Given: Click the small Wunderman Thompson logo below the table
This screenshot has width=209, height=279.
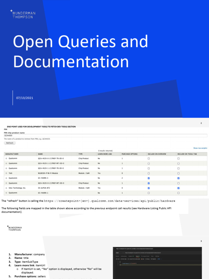Looking at the screenshot, I should click(15, 229).
